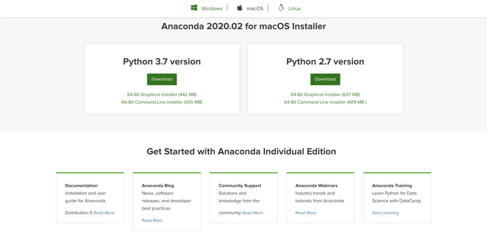This screenshot has height=237, width=487.
Task: Read More in the Documentation card
Action: [104, 213]
